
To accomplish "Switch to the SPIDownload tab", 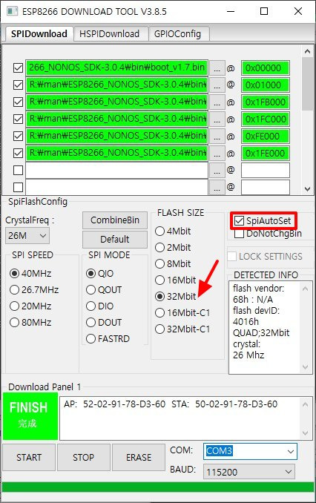I will [39, 33].
